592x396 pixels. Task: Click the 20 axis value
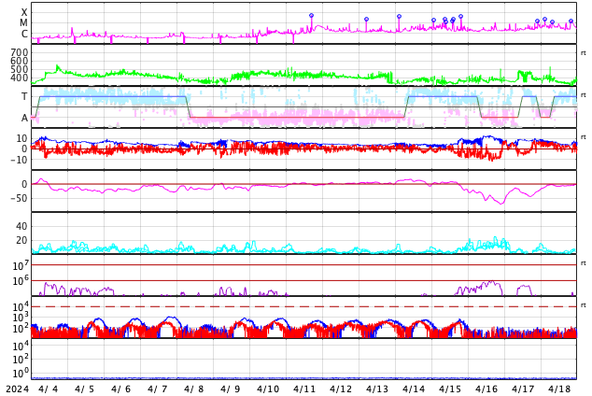point(21,240)
